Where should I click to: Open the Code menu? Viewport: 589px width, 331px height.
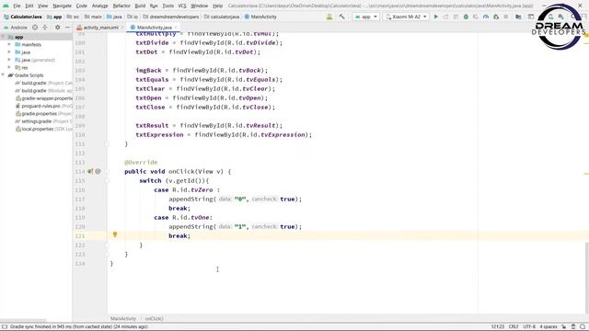82,6
